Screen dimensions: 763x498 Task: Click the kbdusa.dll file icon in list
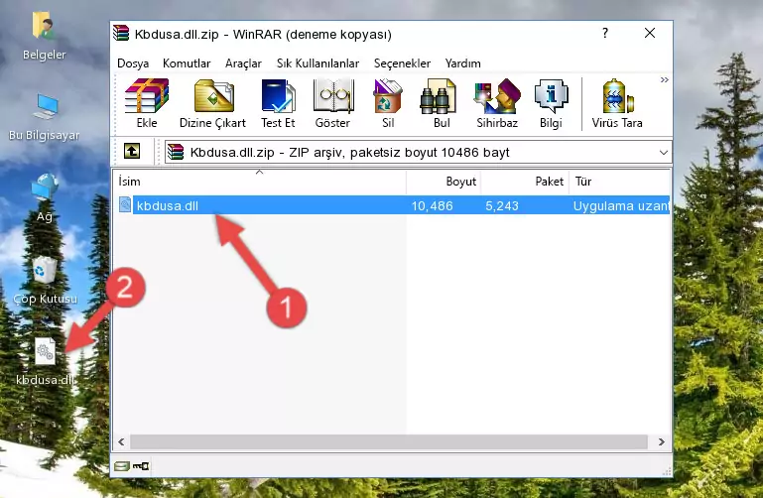coord(125,204)
